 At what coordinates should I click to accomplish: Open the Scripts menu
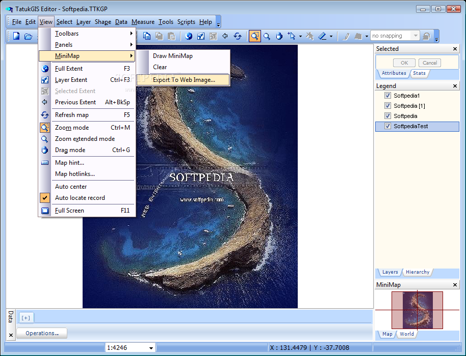point(186,22)
